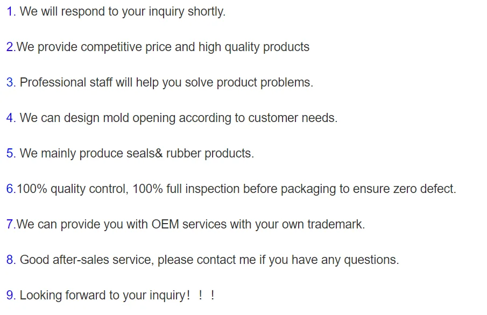The width and height of the screenshot is (487, 315).
Task: Click the blue number 5 marker
Action: point(10,154)
